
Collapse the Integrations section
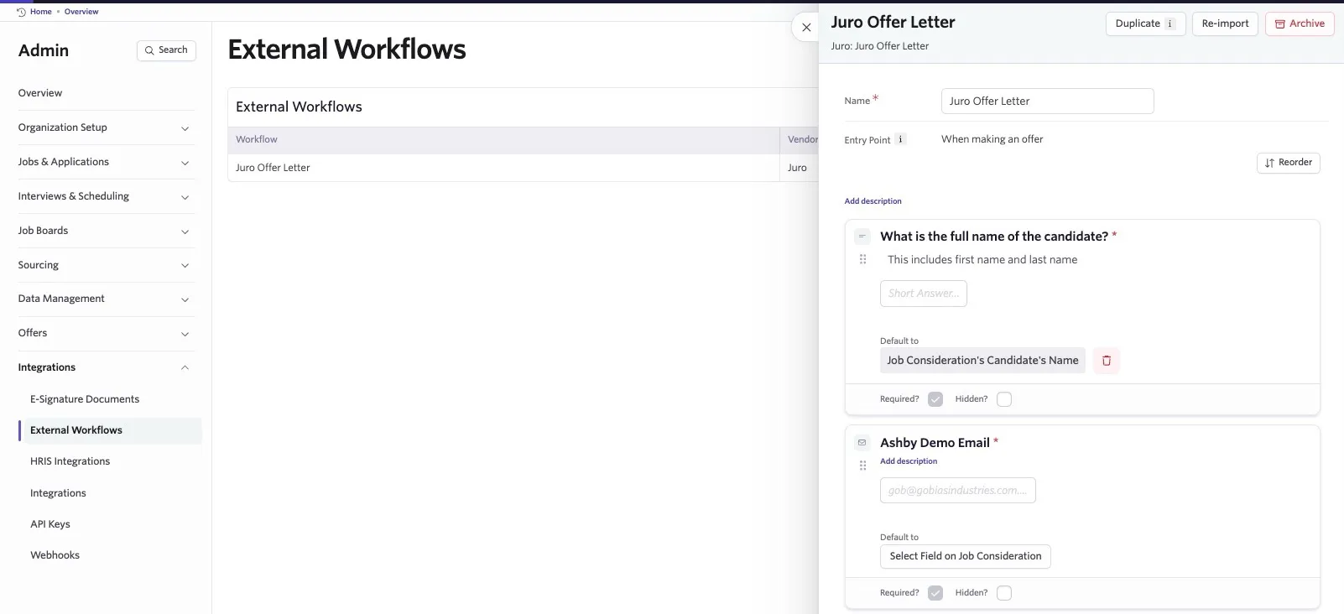106,367
